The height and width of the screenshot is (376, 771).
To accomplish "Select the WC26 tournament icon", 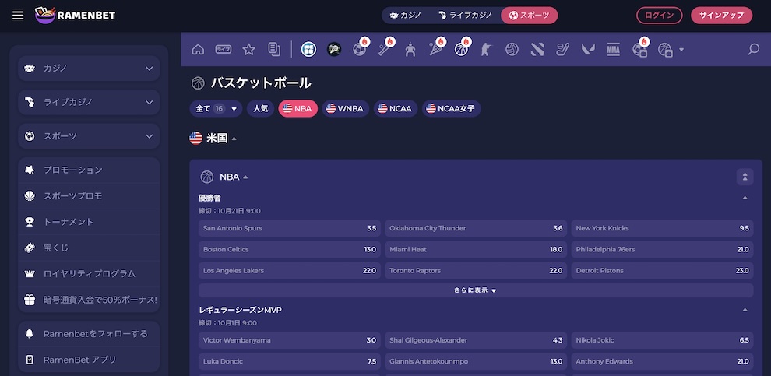I will [308, 49].
